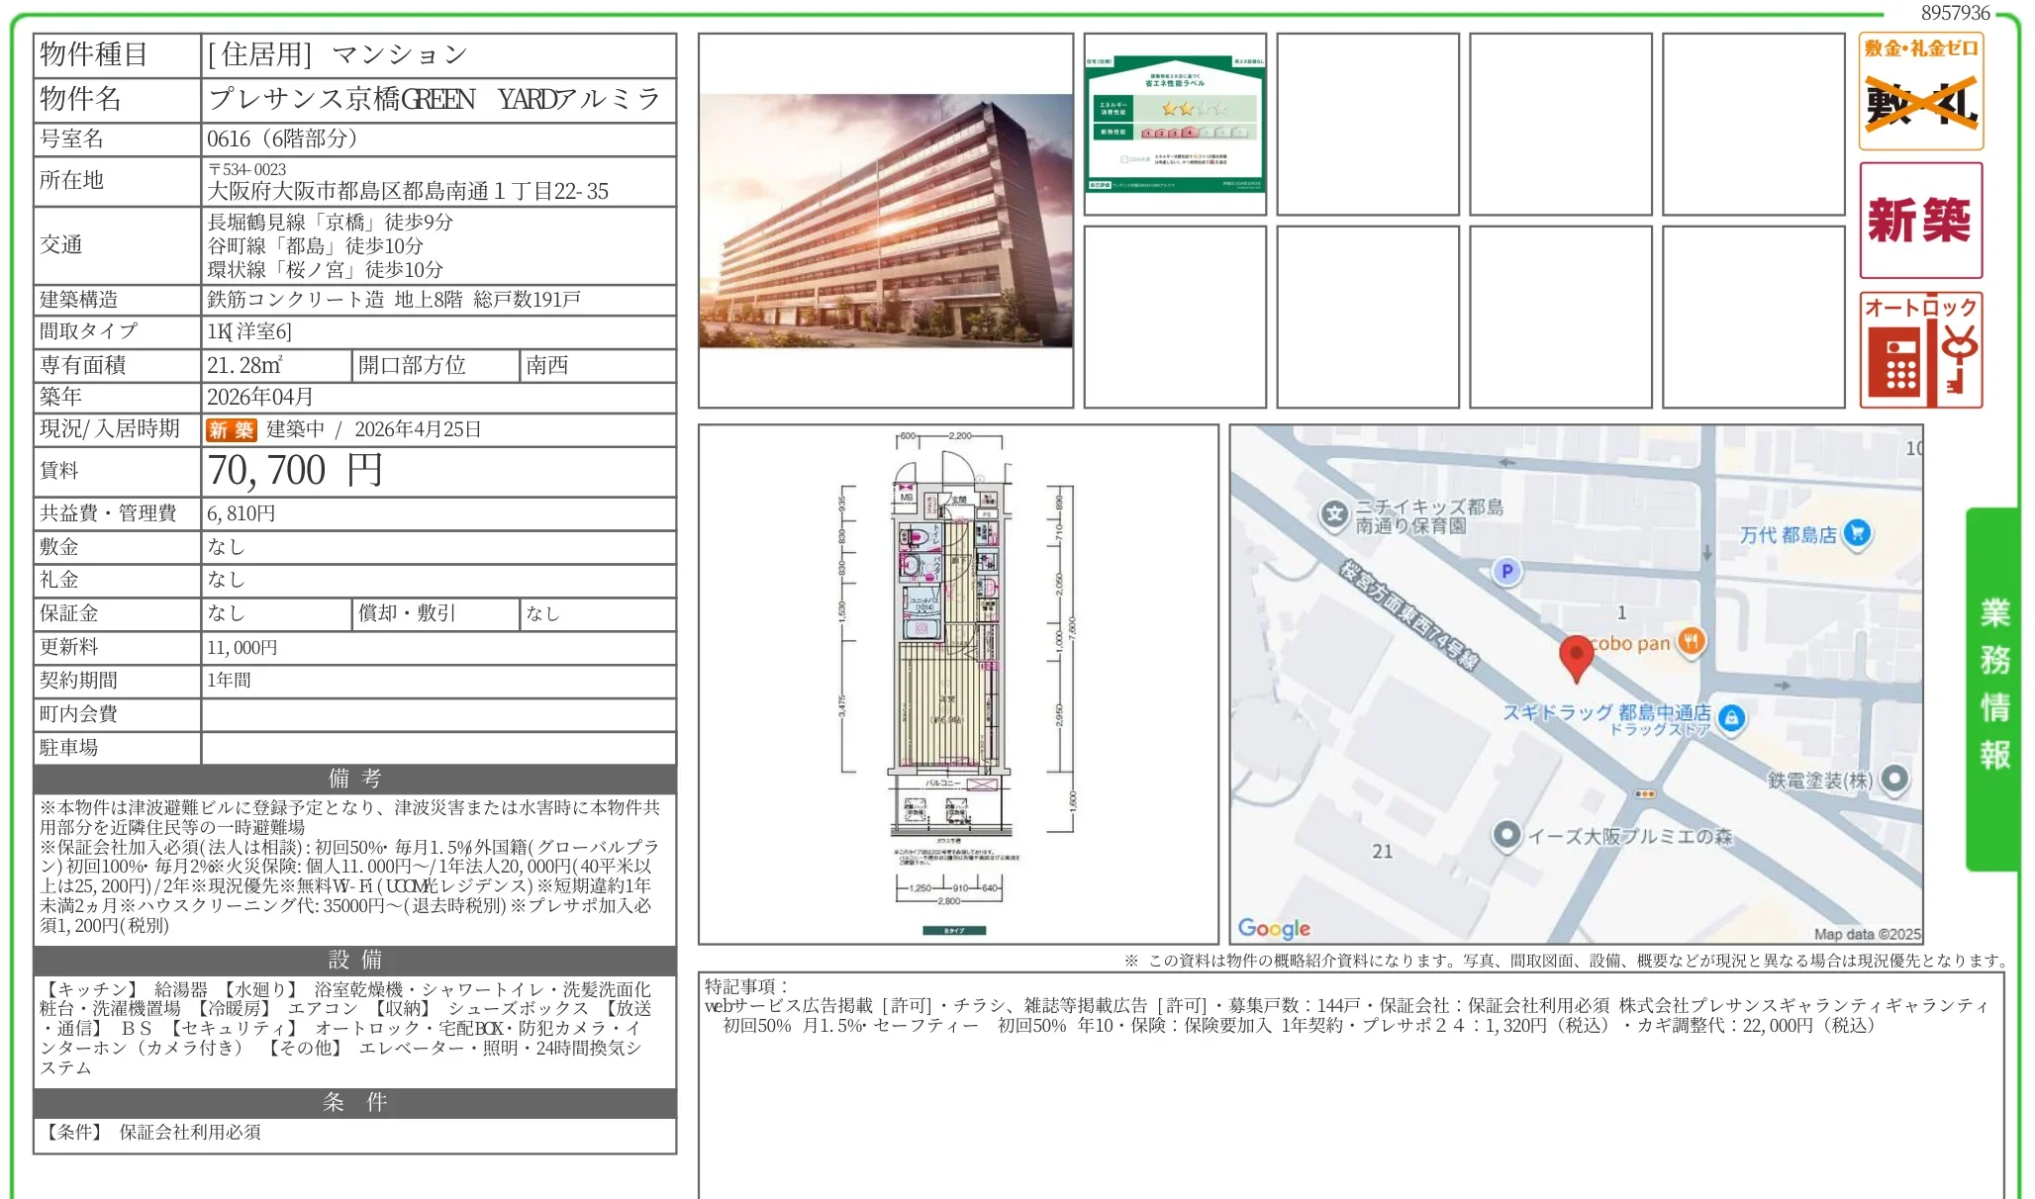The width and height of the screenshot is (2035, 1199).
Task: Click the 設備 section header bar
Action: (354, 960)
